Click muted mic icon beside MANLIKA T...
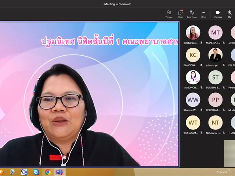Viewport: 235px width, 176px height. (x=224, y=43)
